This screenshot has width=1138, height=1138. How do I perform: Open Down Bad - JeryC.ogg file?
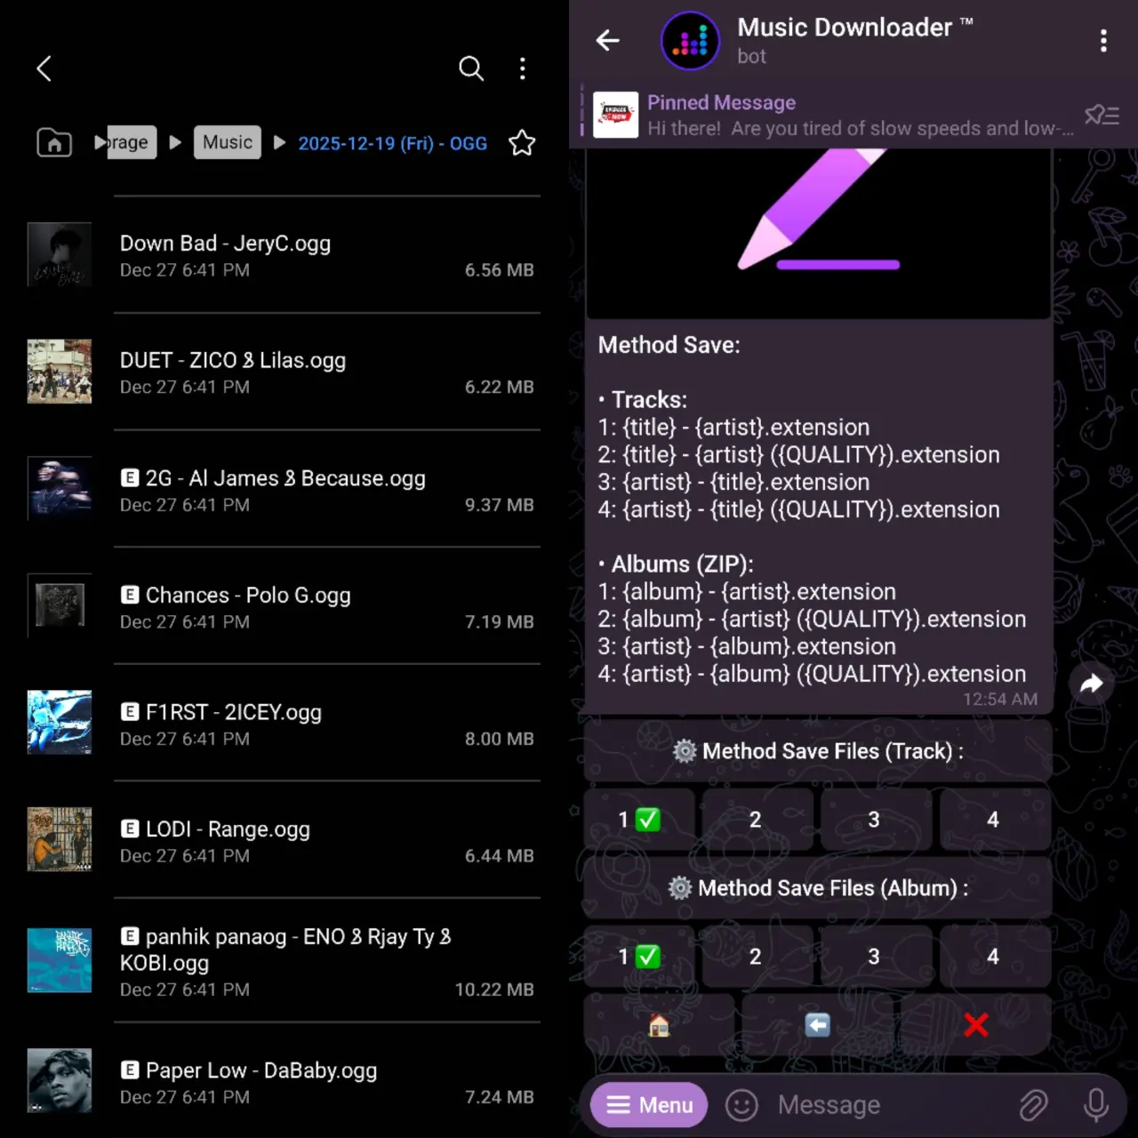[x=283, y=255]
